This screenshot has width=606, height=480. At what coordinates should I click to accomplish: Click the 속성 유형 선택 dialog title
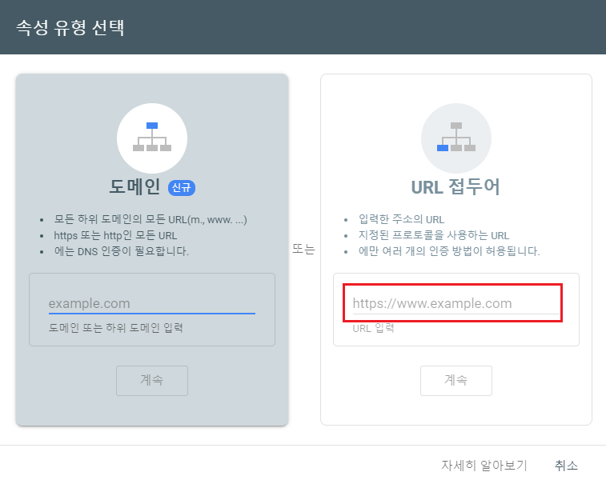click(x=70, y=28)
